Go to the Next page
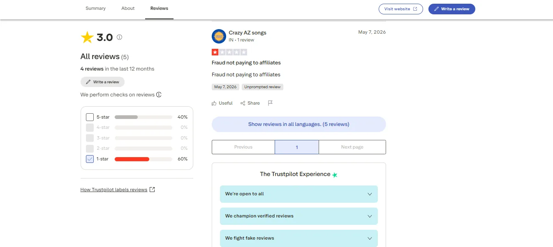The image size is (553, 247). (352, 147)
